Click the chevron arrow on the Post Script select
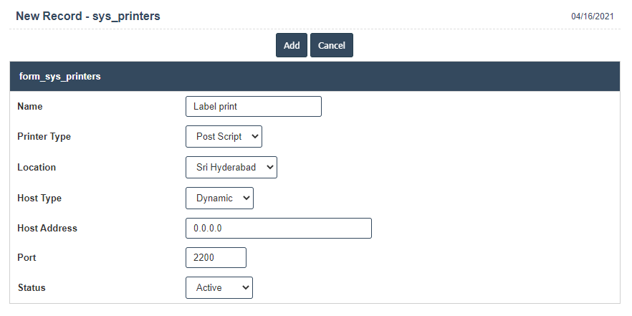The image size is (632, 316). click(256, 137)
